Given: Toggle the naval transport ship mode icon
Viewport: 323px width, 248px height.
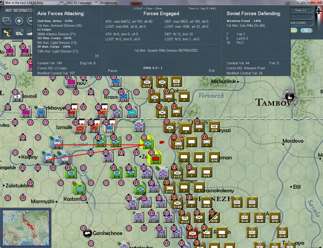Looking at the screenshot, I should pos(29,33).
